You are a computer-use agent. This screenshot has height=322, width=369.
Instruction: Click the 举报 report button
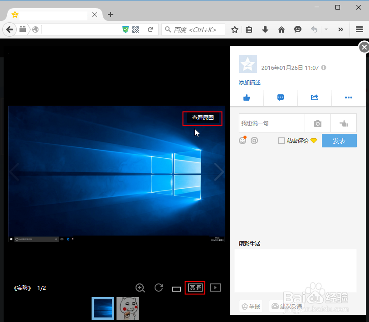251,306
